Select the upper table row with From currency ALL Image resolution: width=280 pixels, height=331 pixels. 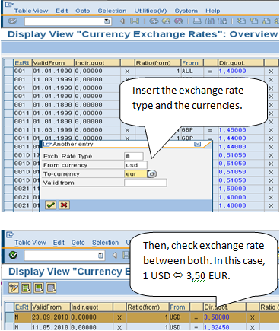8,71
